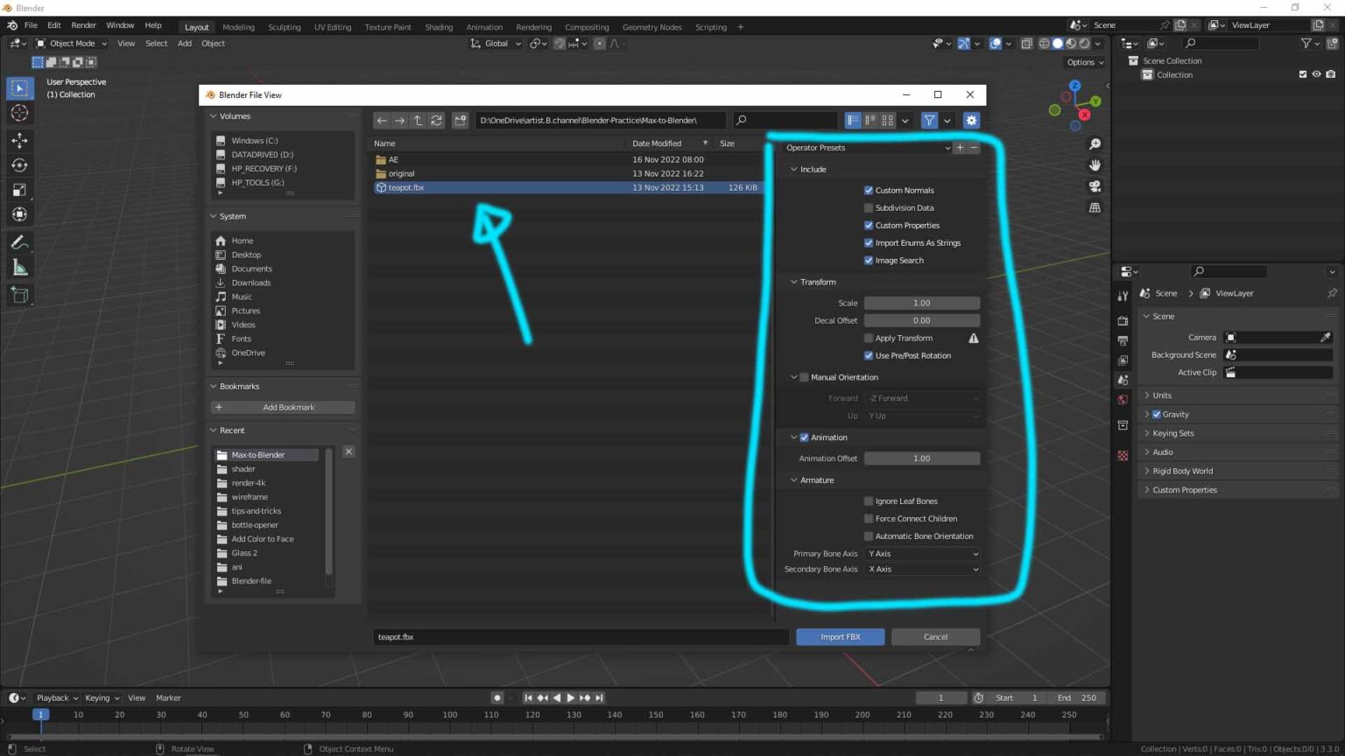Adjust Animation Offset slider

[922, 458]
